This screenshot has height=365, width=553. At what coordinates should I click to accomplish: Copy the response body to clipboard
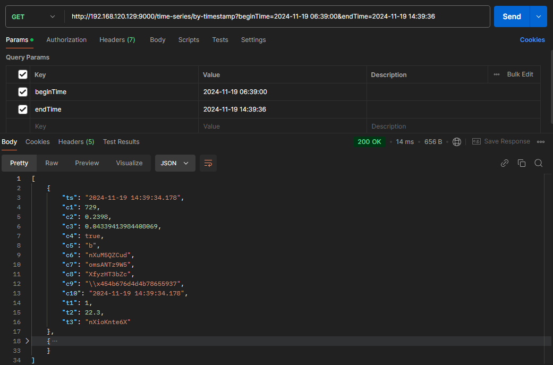522,163
